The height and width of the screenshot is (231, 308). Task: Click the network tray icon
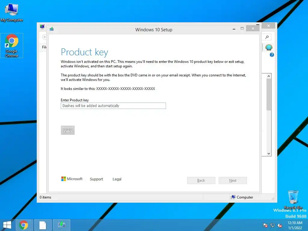273,225
